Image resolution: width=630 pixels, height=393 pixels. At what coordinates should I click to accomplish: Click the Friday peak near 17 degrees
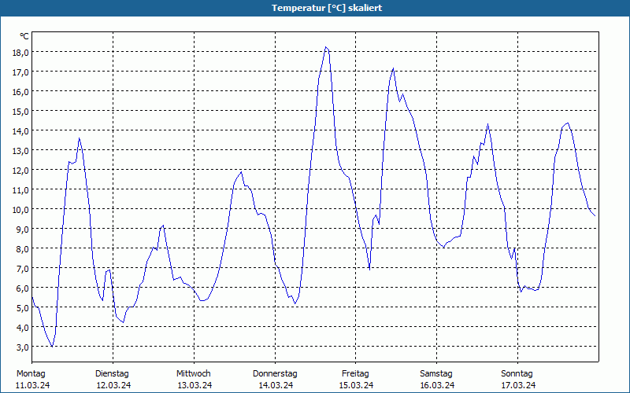[393, 68]
